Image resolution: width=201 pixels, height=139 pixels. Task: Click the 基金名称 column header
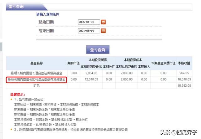coord(36,63)
